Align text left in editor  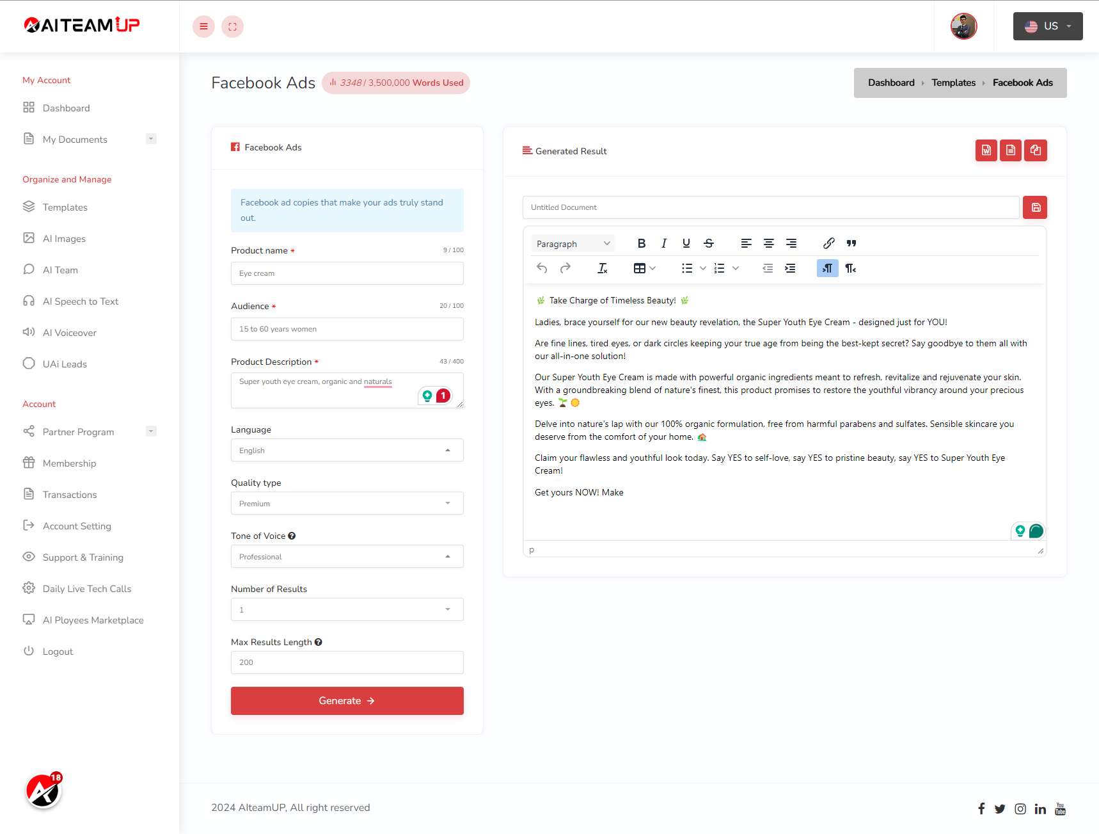pyautogui.click(x=747, y=243)
